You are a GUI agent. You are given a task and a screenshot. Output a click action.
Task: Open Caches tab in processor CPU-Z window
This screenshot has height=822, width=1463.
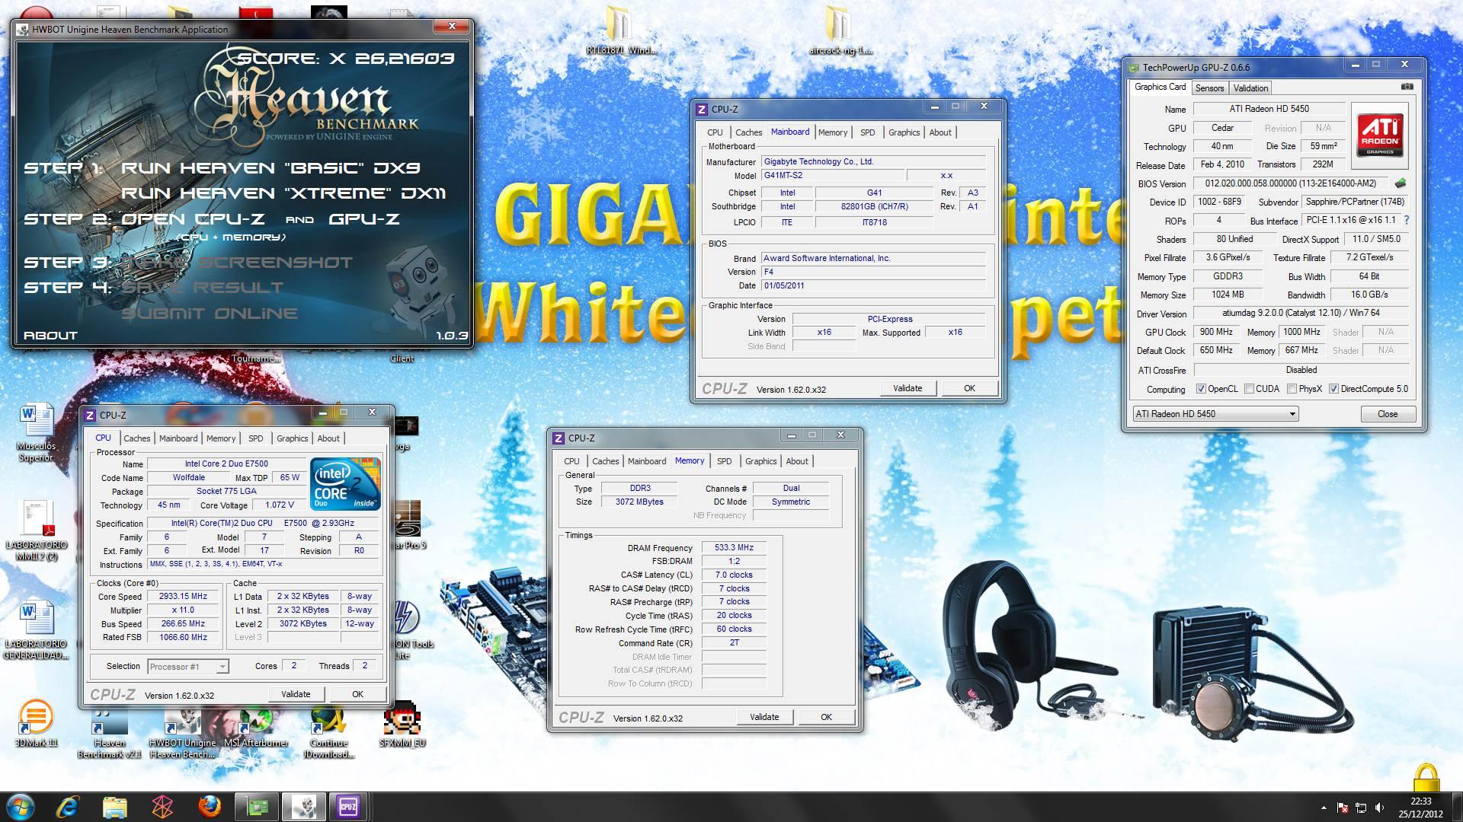[x=136, y=438]
